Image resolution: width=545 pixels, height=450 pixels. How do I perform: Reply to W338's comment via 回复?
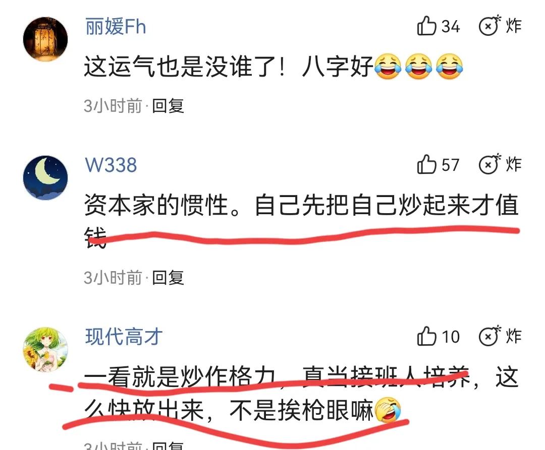point(168,278)
